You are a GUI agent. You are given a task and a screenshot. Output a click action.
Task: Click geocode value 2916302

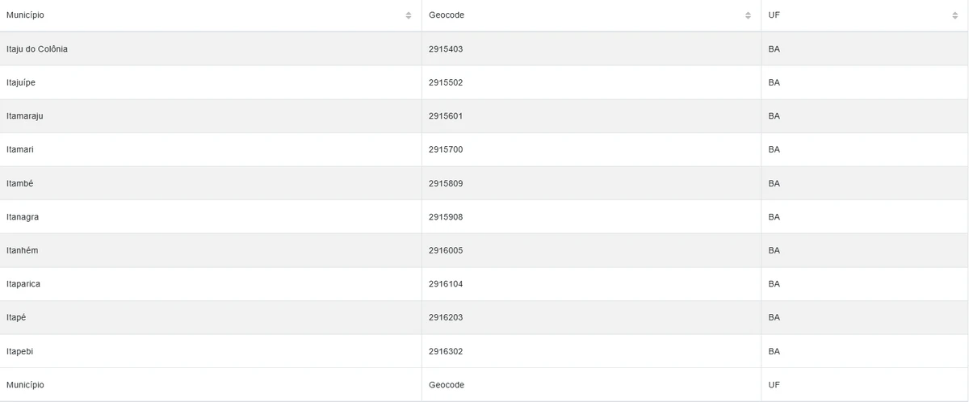coord(446,351)
